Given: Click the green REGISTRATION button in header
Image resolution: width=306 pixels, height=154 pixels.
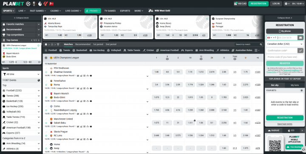Looking at the screenshot, I should [x=258, y=3].
